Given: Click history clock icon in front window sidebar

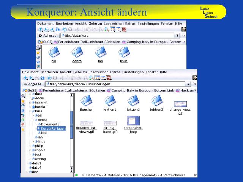Looking at the screenshot, I should (x=23, y=106).
